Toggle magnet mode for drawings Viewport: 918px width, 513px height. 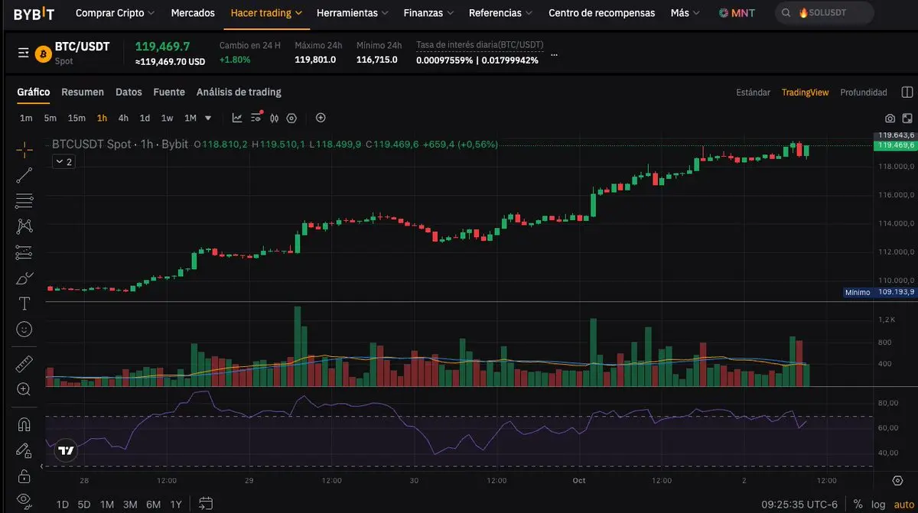tap(24, 424)
